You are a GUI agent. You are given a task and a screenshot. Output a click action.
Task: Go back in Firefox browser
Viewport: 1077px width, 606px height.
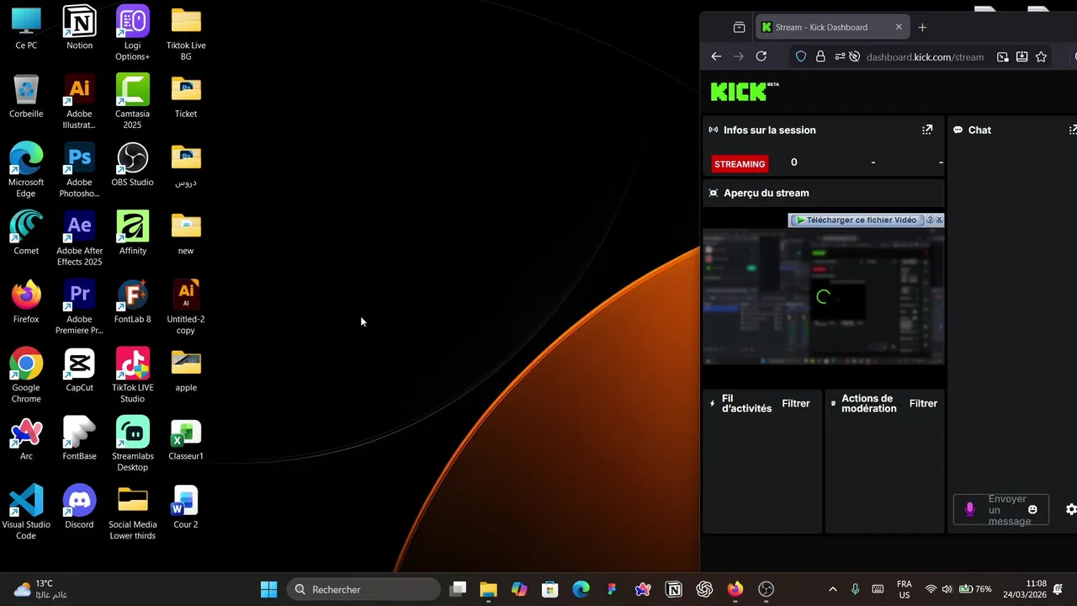716,56
